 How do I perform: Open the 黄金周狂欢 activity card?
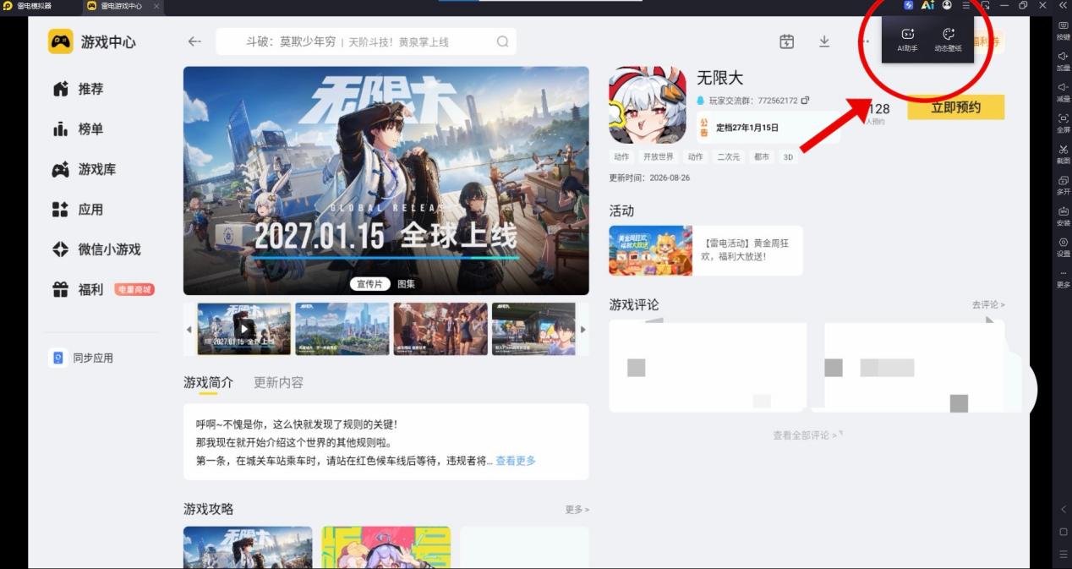coord(706,250)
